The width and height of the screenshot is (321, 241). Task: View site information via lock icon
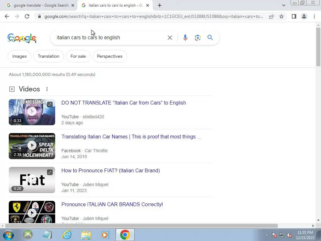39,16
